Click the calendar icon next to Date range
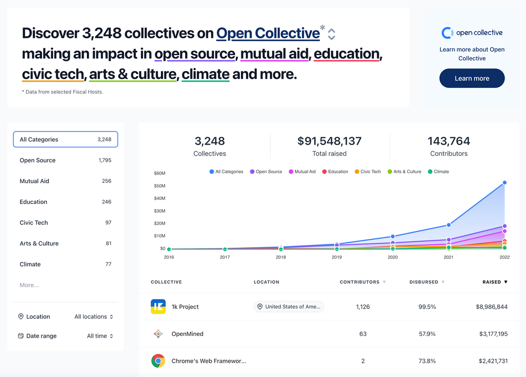 [x=22, y=335]
